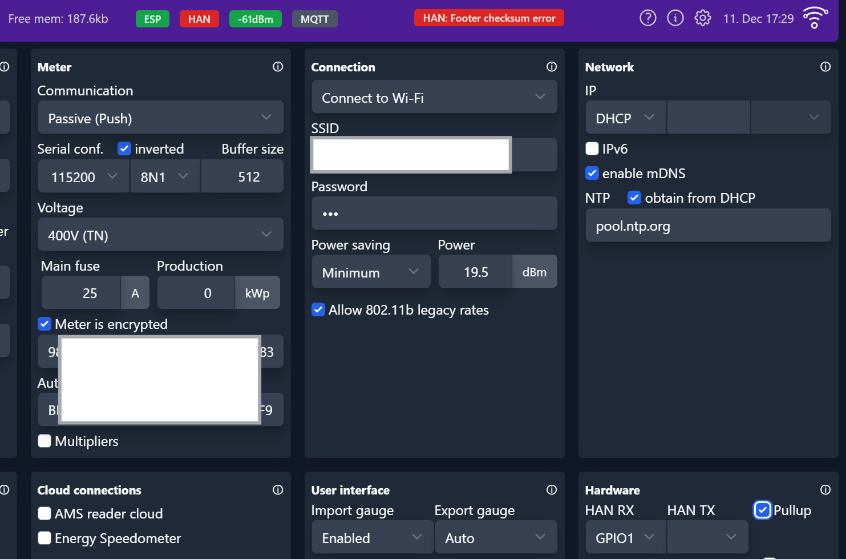Open the help question mark icon

647,18
